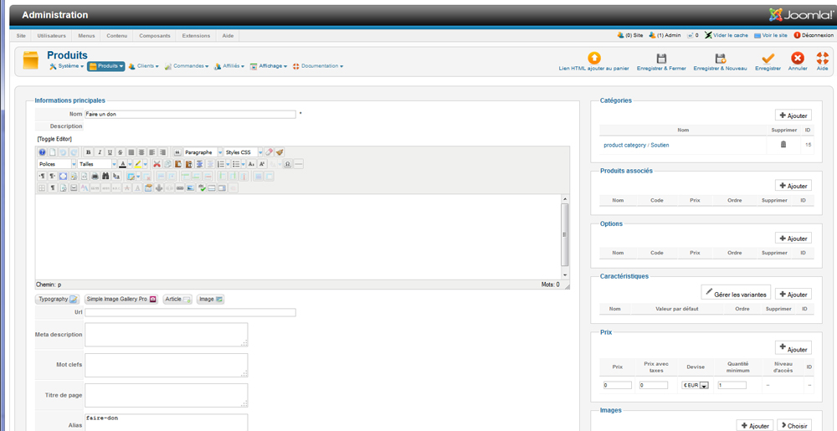Open the Aide menu in top bar

point(228,36)
